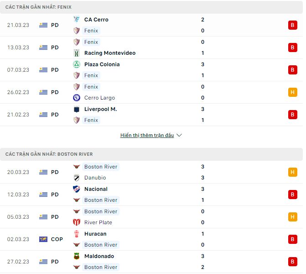Click the Racing Montevideo team crest

(77, 53)
